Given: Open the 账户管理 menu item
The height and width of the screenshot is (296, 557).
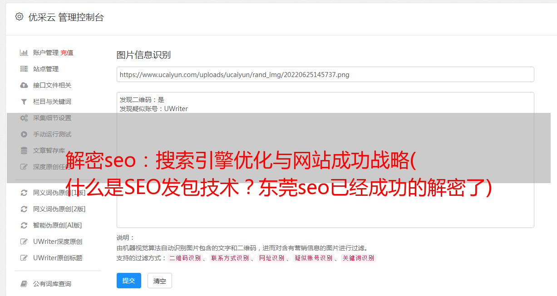Looking at the screenshot, I should (45, 53).
